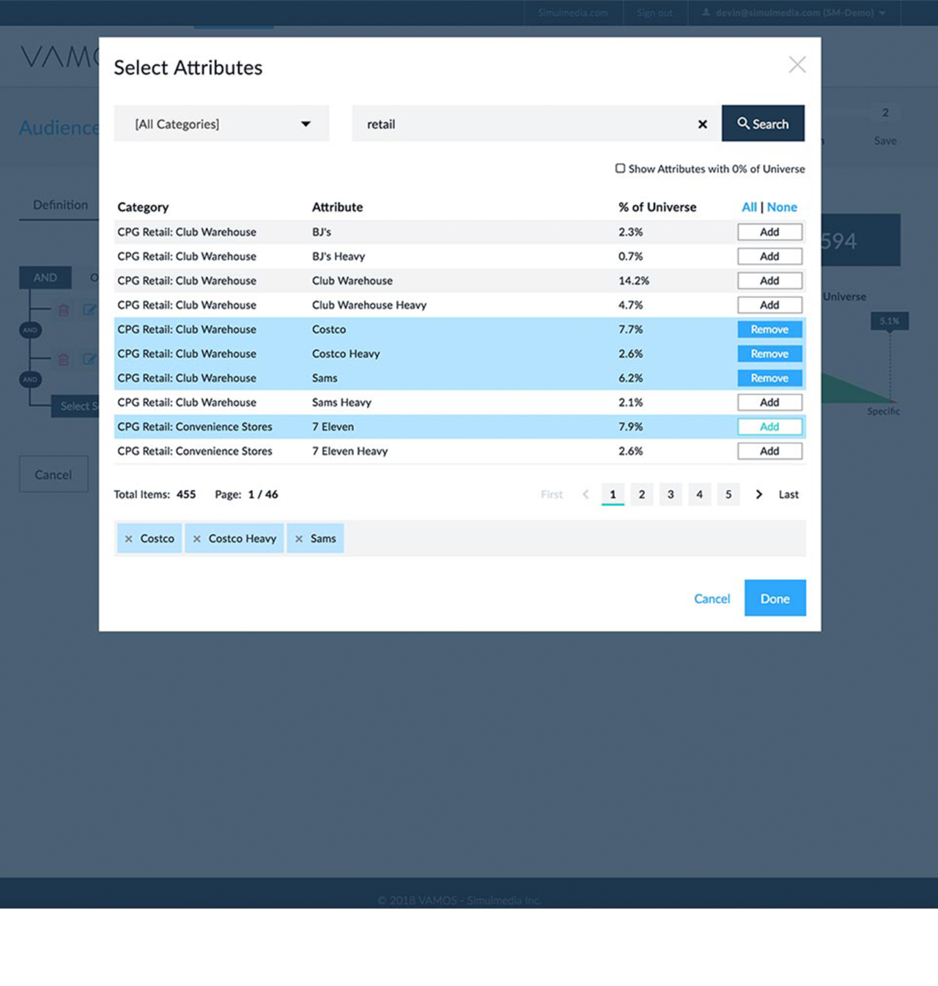Click the 'Total Items: 455' text

pyautogui.click(x=155, y=494)
